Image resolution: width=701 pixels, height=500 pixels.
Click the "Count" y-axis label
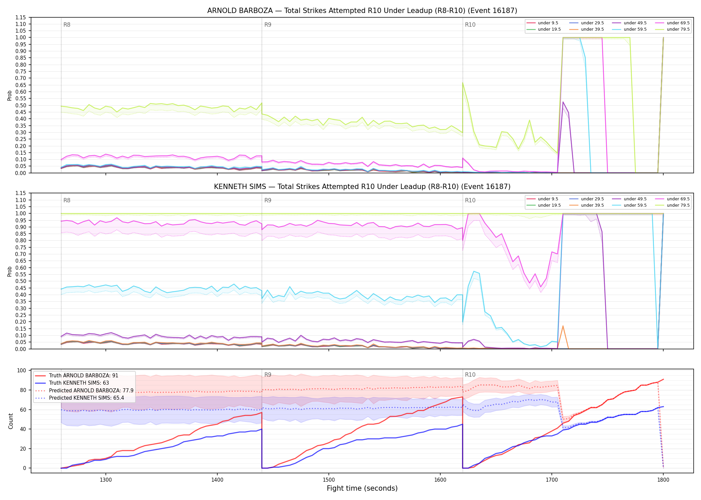coord(11,421)
